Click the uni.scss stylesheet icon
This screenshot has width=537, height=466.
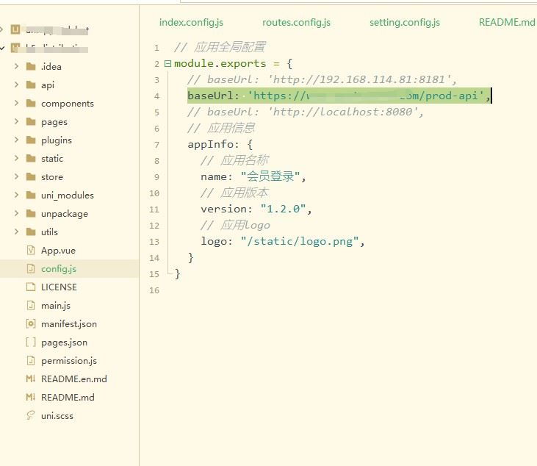tap(30, 415)
